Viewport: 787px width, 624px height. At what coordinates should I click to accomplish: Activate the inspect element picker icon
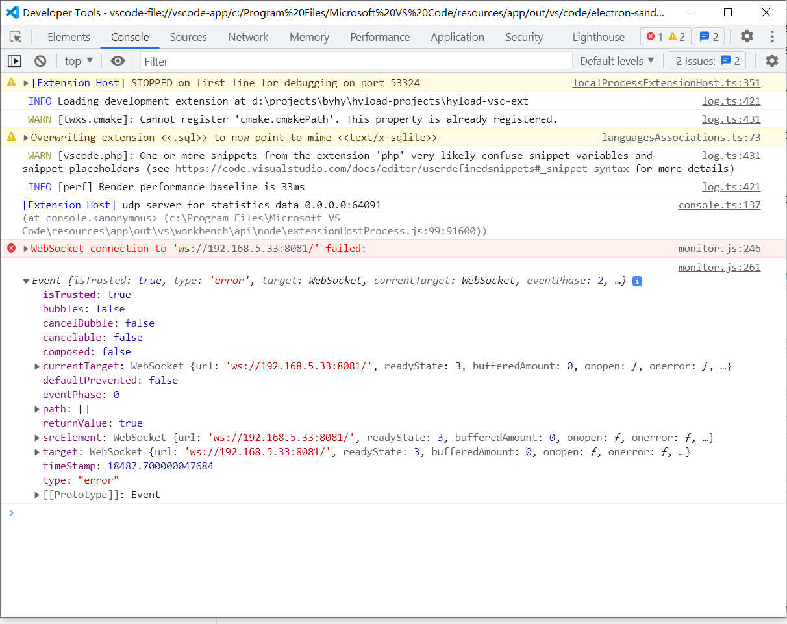16,37
